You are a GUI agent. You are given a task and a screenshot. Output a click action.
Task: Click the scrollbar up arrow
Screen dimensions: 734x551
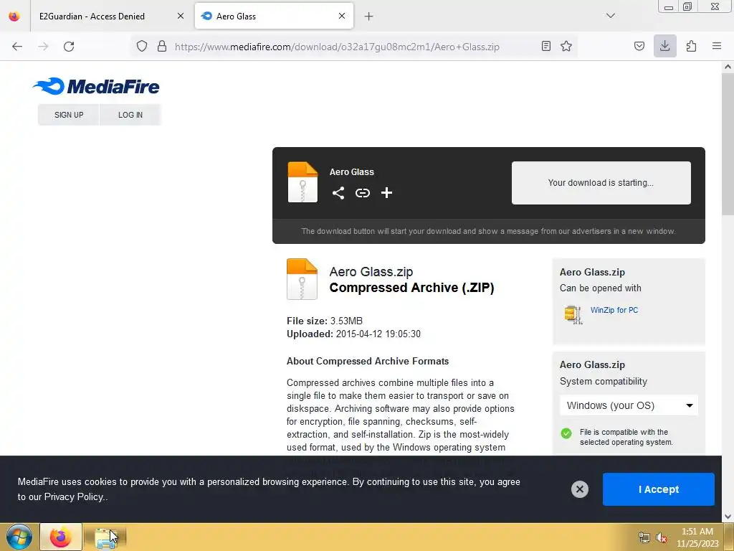click(x=728, y=67)
